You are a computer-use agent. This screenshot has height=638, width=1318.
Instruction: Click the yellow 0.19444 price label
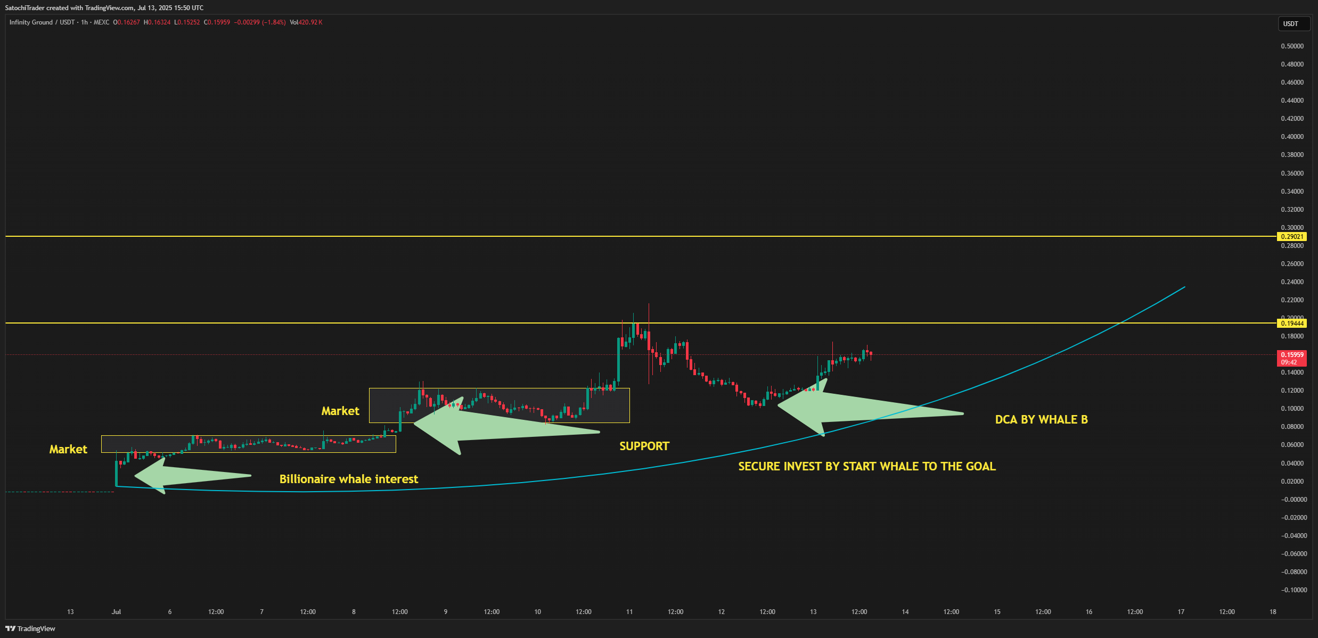point(1292,324)
